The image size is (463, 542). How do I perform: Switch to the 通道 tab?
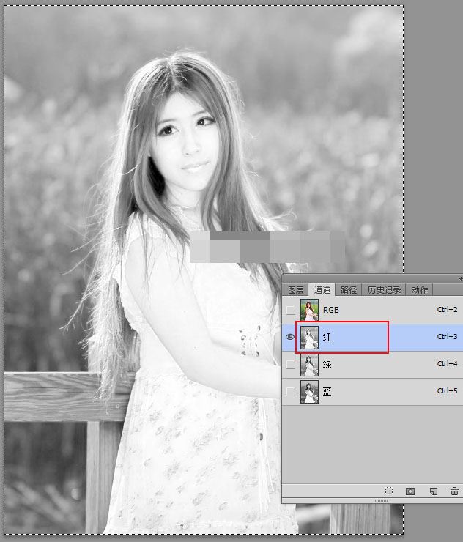point(322,290)
